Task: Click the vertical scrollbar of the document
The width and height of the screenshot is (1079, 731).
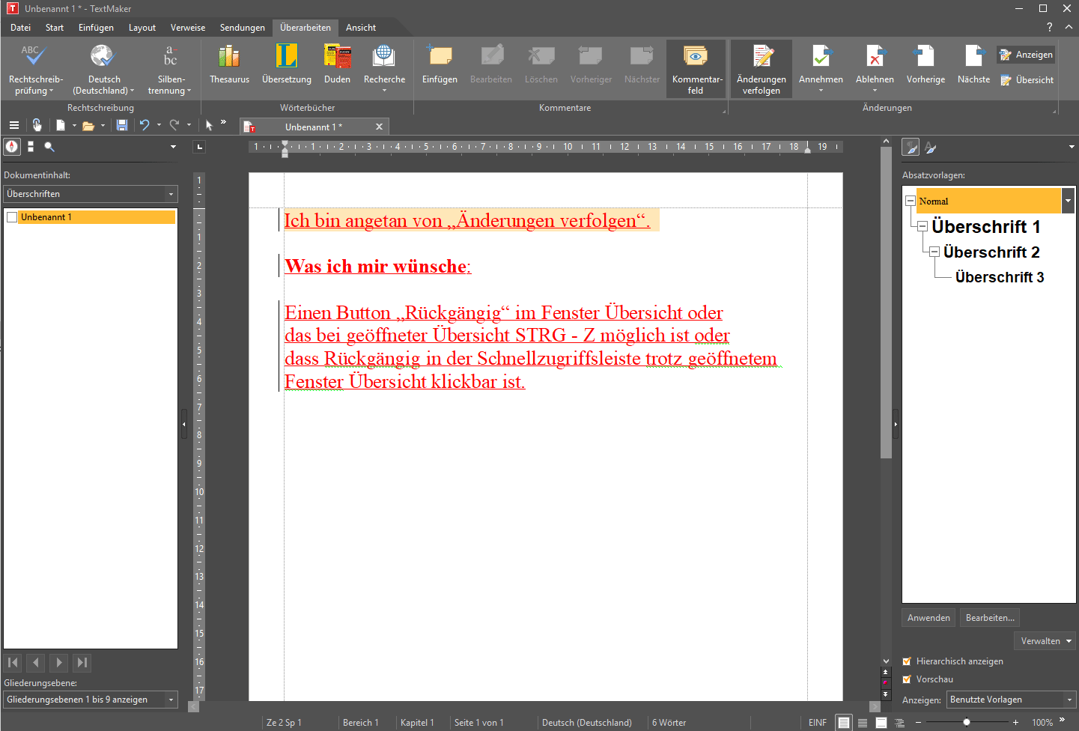Action: click(x=886, y=303)
